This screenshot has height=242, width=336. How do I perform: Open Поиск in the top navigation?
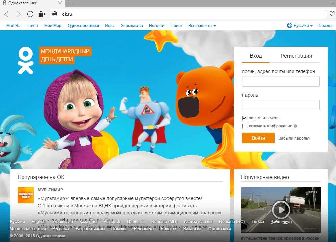pos(176,26)
